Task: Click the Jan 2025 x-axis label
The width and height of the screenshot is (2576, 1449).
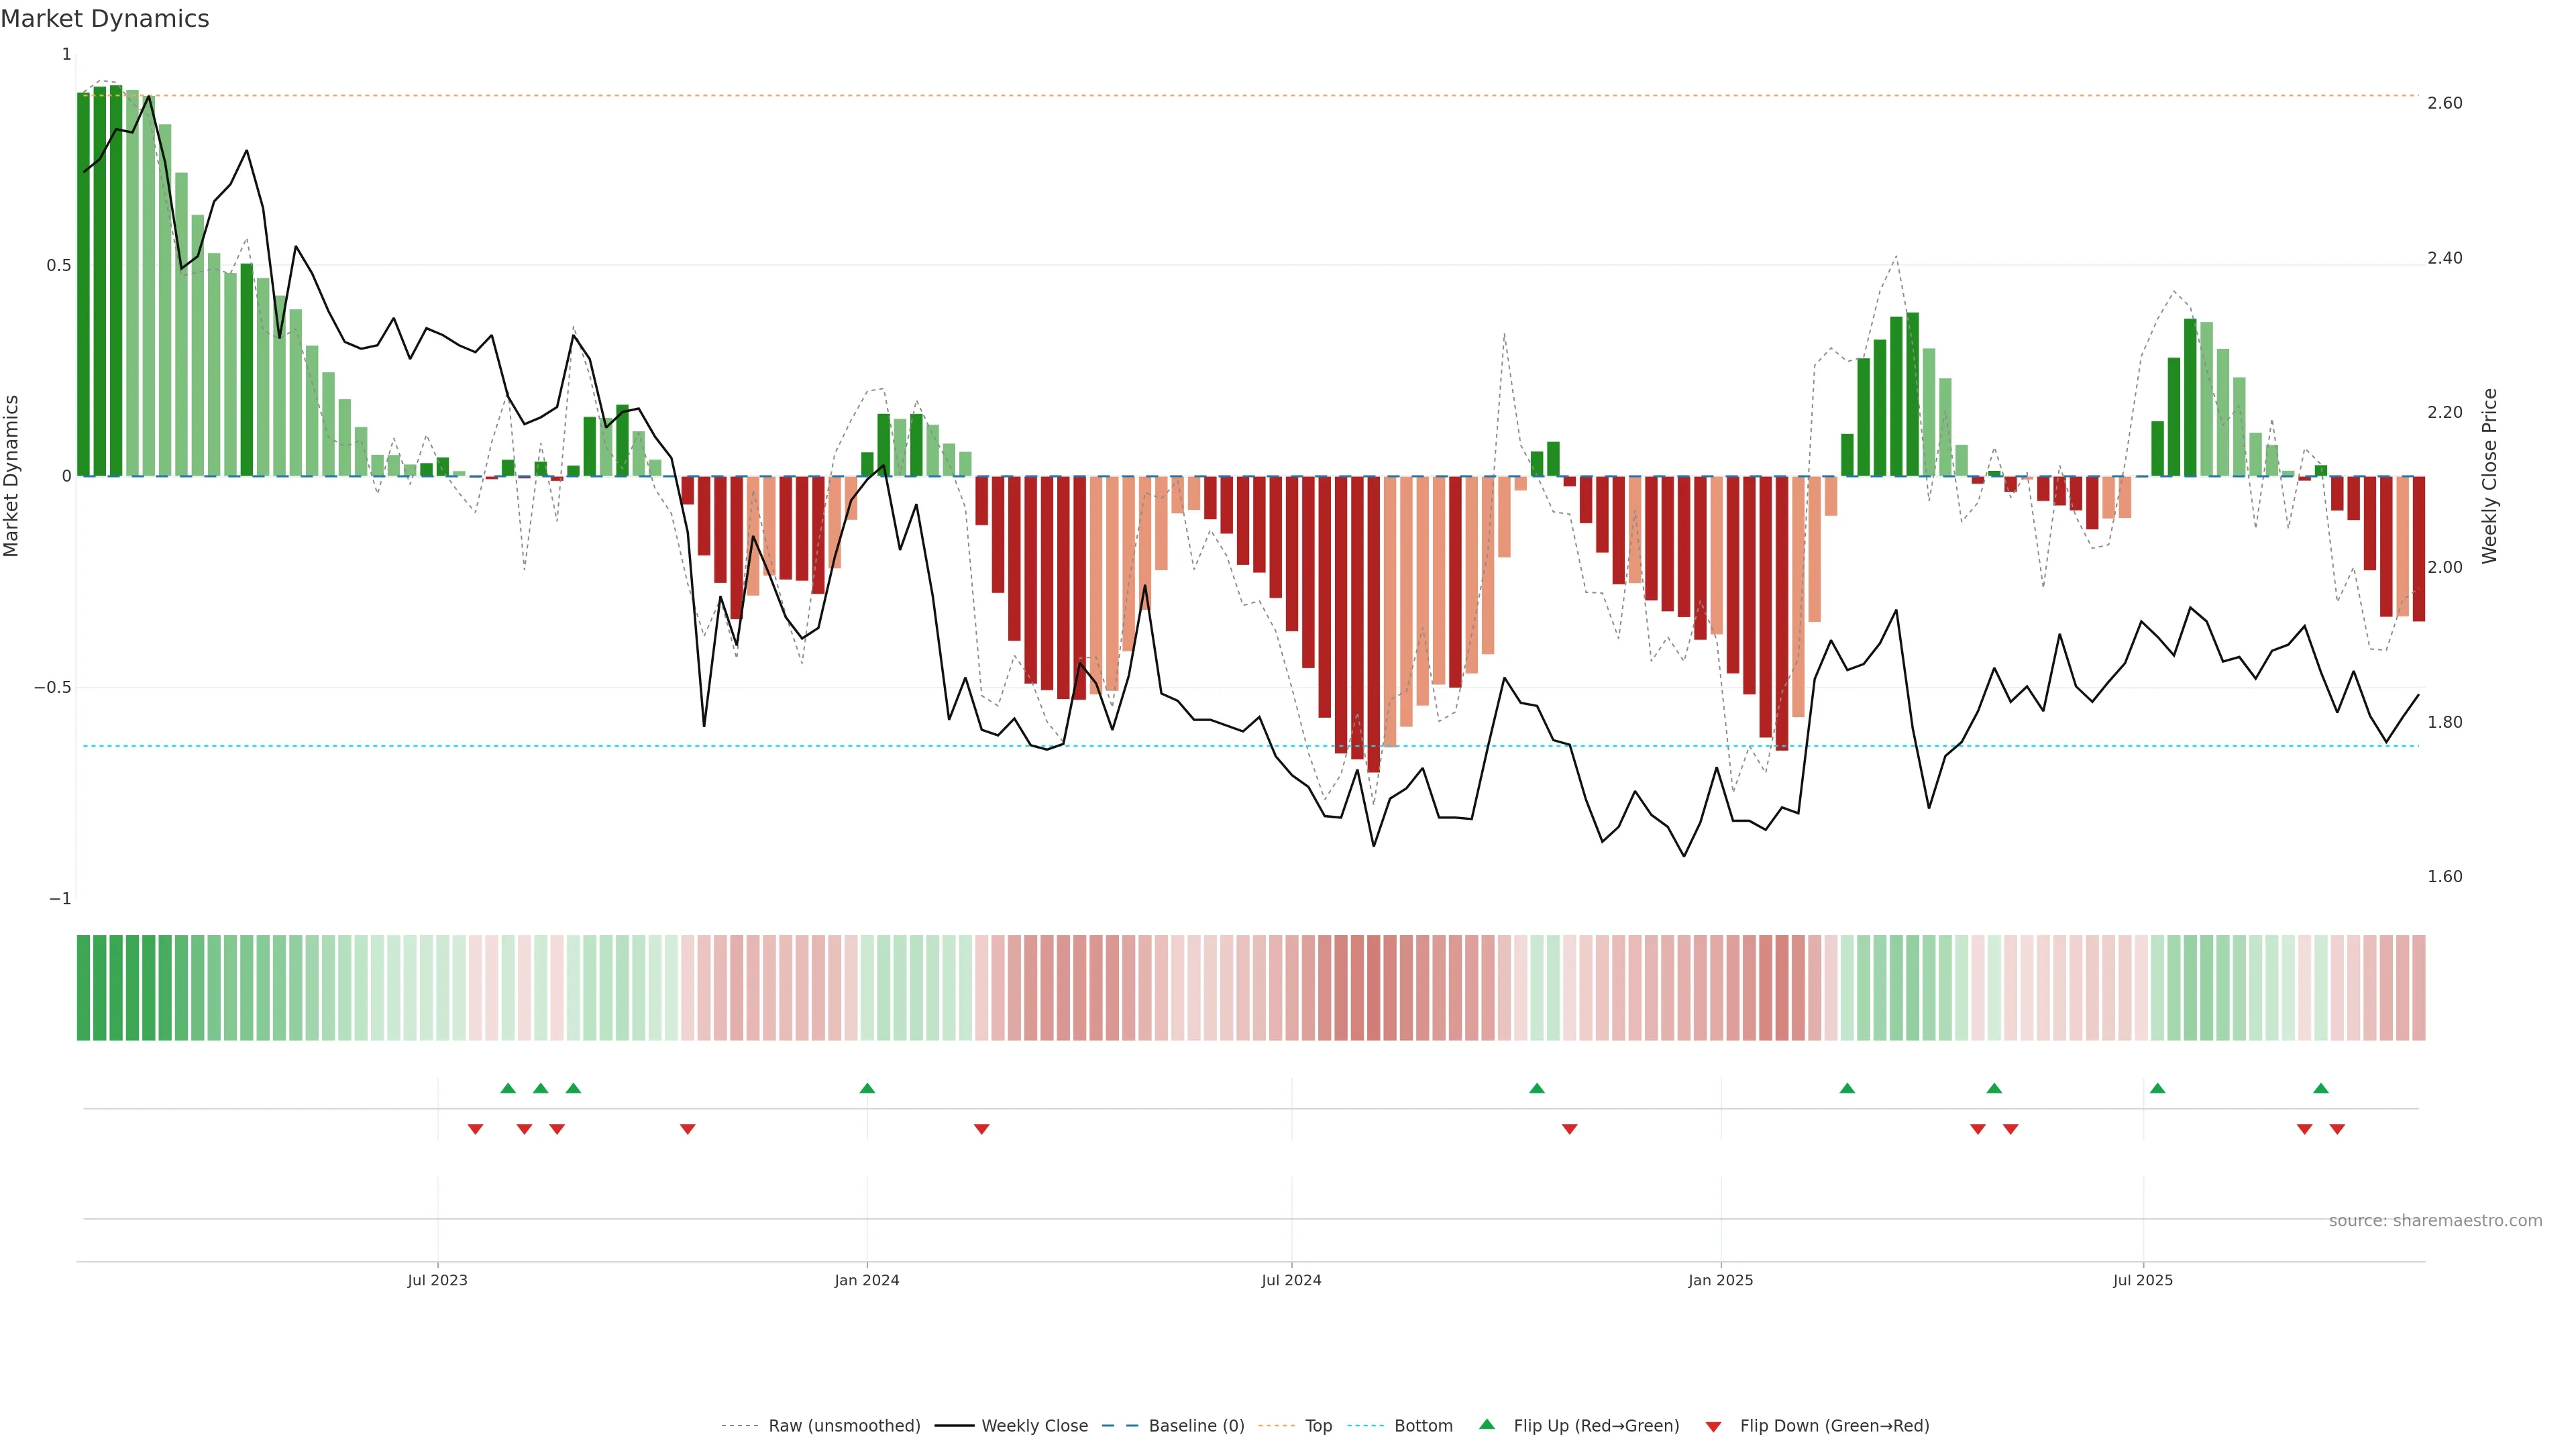Action: point(1720,1280)
